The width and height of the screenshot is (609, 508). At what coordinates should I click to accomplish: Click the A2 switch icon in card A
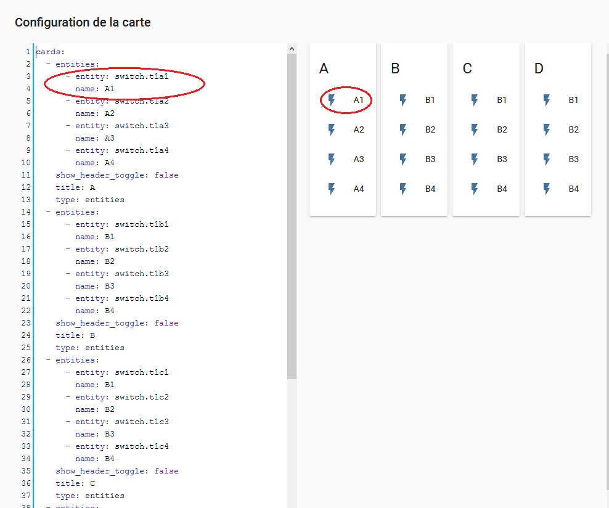pyautogui.click(x=331, y=129)
